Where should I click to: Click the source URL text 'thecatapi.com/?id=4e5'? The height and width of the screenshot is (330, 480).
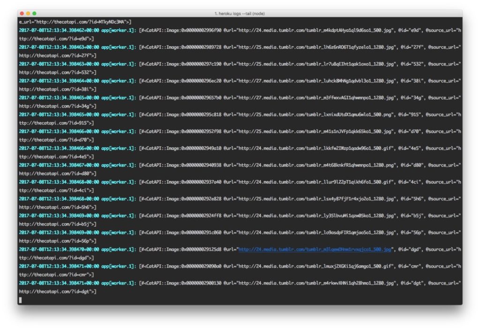point(60,157)
